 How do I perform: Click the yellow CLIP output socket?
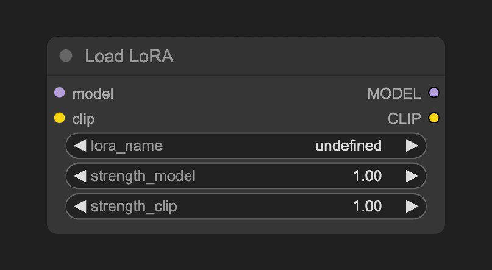click(x=433, y=118)
